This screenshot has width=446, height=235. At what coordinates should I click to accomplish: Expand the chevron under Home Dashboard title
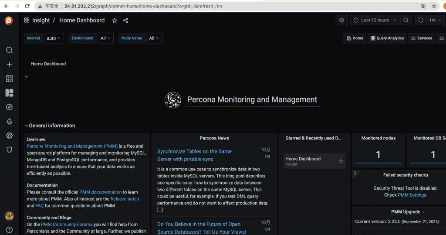pyautogui.click(x=27, y=77)
